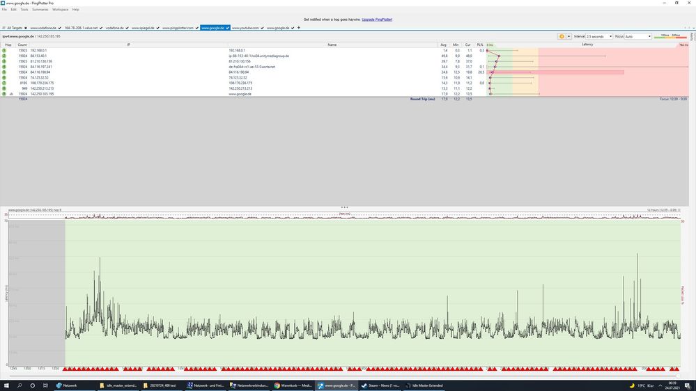Click the hop 5 green number icon

pos(4,72)
